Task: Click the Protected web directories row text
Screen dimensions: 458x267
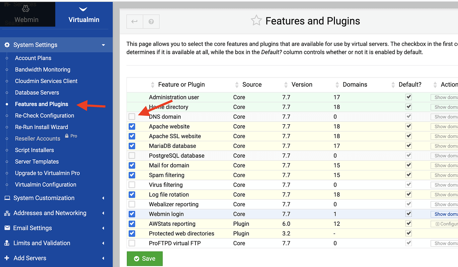Action: coord(182,233)
